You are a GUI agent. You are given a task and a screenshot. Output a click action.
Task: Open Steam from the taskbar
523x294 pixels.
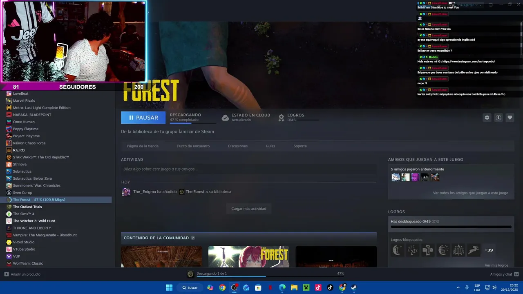(354, 287)
